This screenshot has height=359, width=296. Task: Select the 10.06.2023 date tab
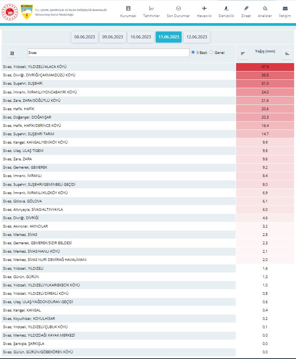[141, 37]
